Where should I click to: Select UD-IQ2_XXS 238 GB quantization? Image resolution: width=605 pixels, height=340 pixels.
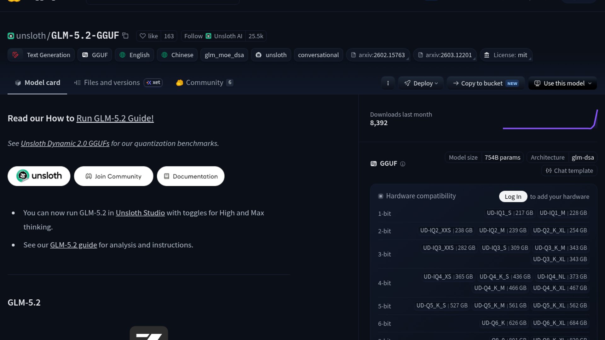(x=446, y=230)
